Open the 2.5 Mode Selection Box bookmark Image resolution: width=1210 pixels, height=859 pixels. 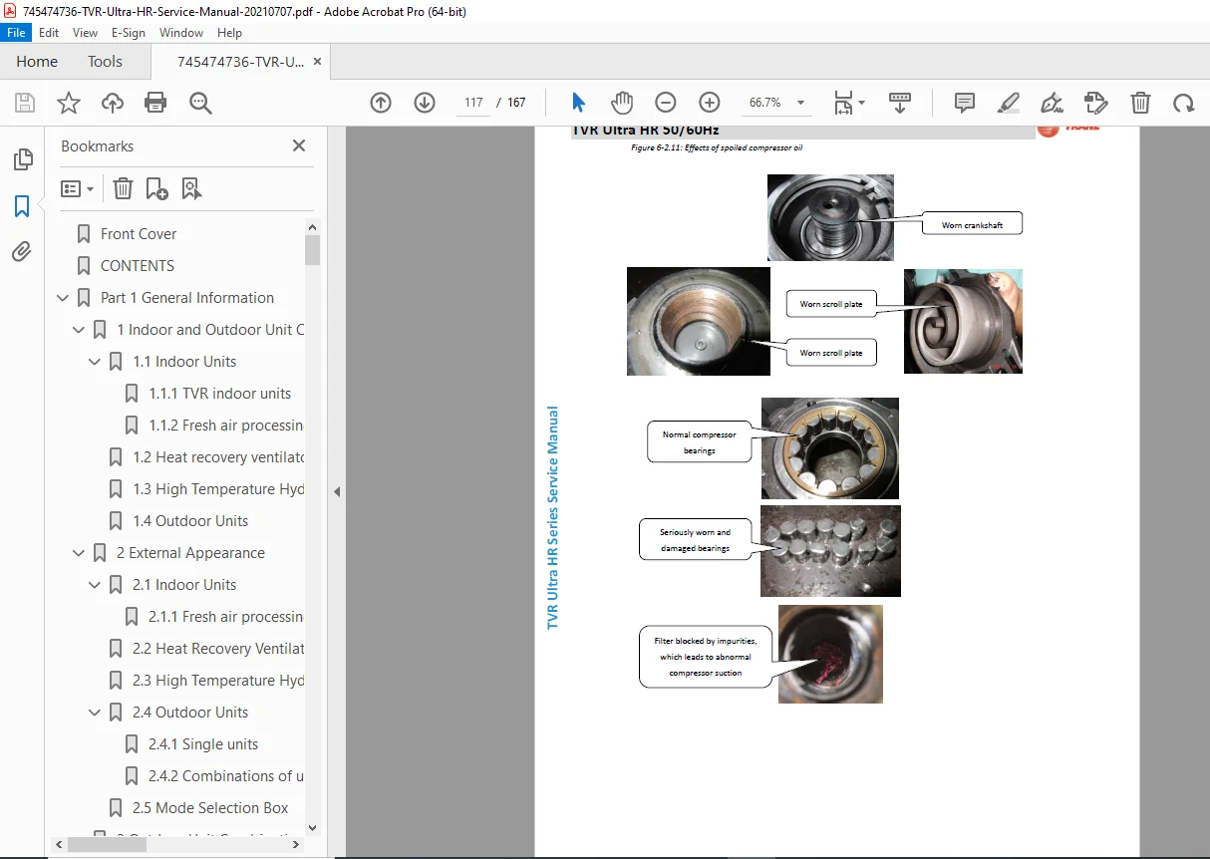210,808
